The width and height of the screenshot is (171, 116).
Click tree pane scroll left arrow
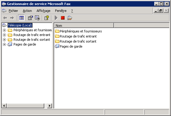[x=4, y=106]
